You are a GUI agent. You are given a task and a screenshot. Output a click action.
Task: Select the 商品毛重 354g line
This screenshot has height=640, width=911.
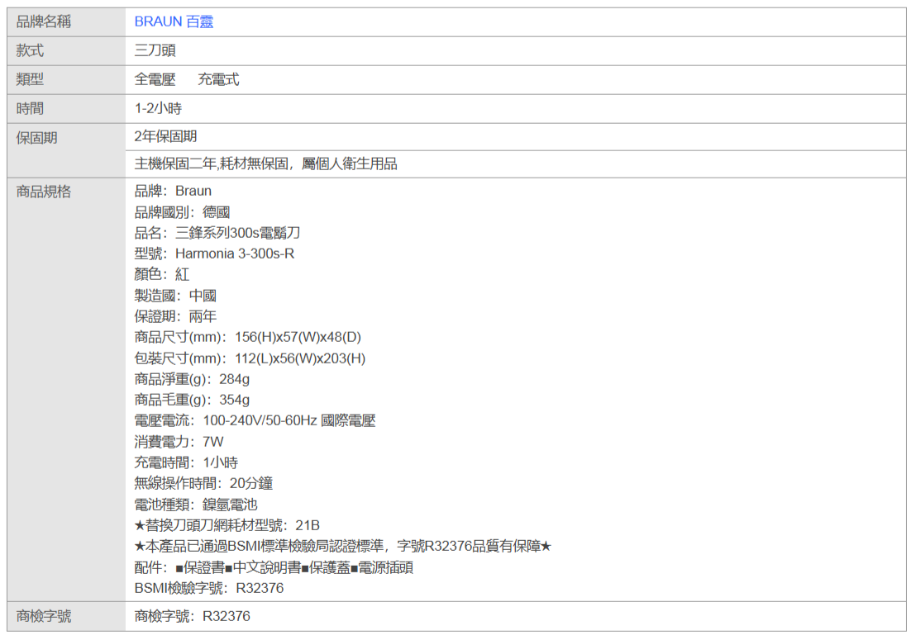192,400
